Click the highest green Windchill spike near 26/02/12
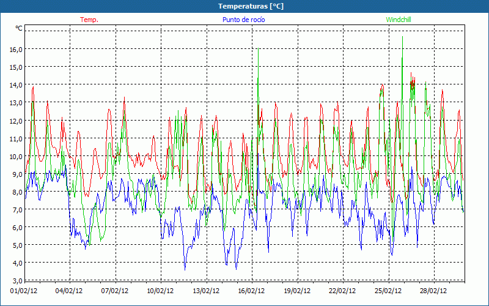Viewport: 489px width, 306px height. point(402,37)
